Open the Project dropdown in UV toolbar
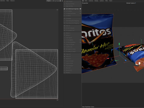 [50, 1]
